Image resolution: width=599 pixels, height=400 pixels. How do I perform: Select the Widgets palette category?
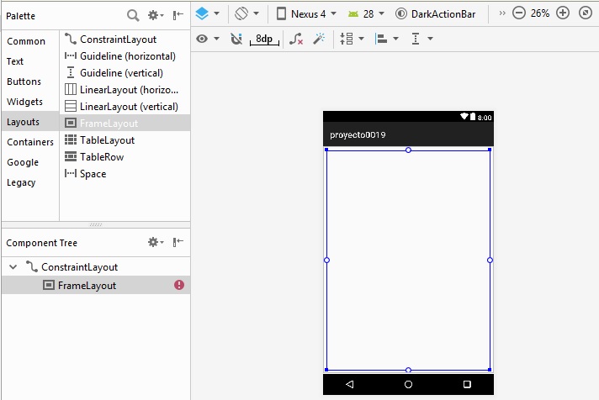click(x=24, y=102)
